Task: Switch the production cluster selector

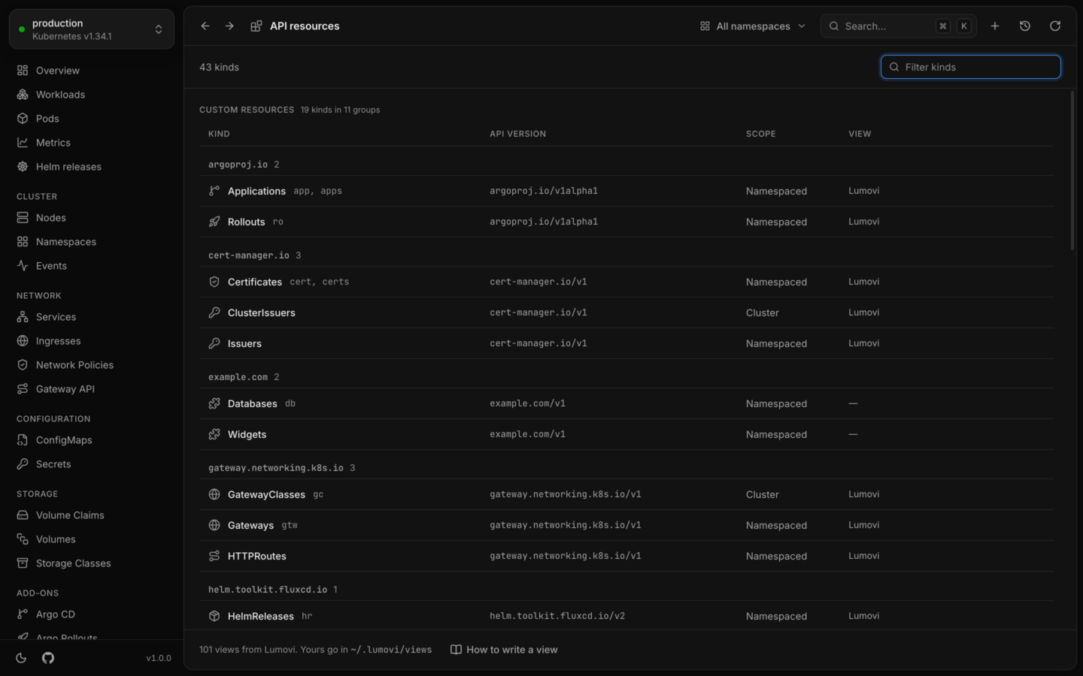Action: (x=92, y=29)
